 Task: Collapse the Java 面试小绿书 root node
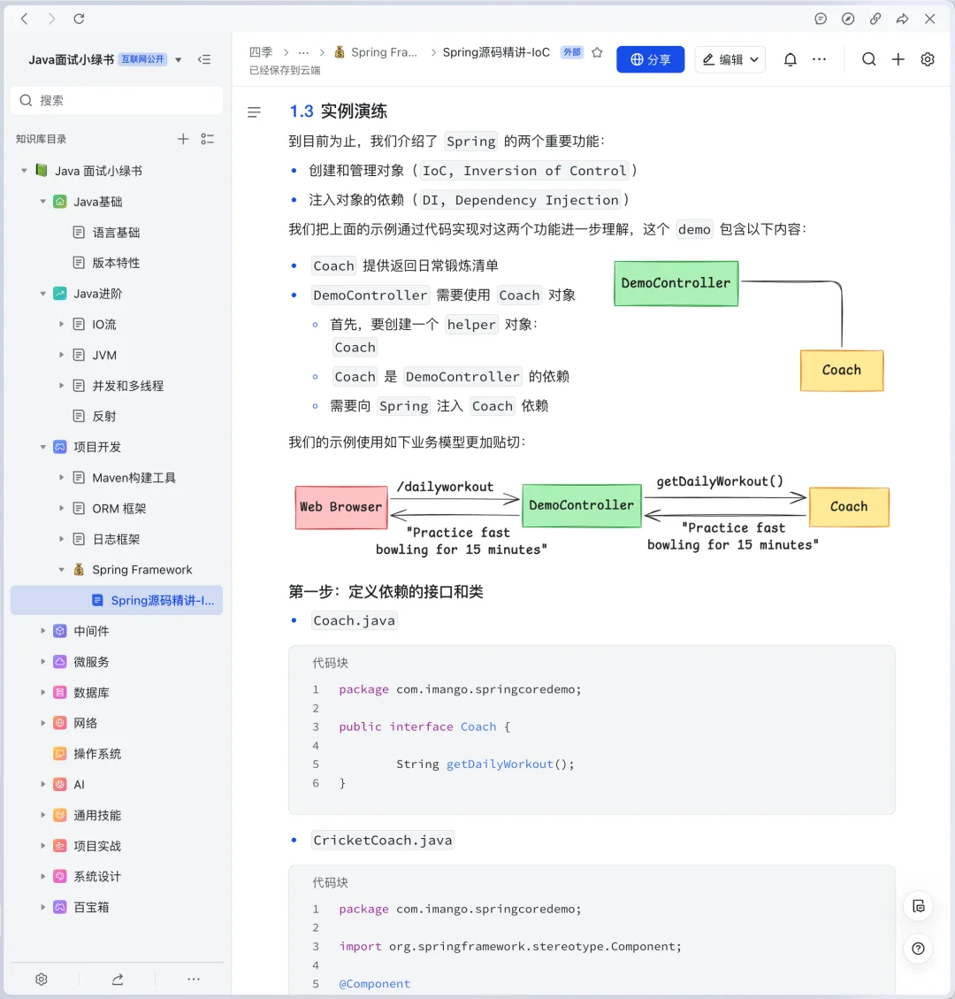[24, 171]
